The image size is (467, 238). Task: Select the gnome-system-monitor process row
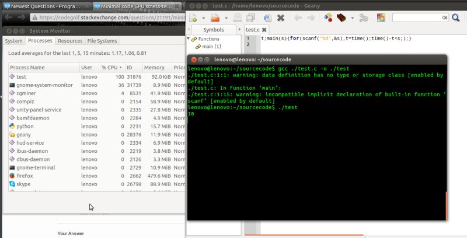coord(97,85)
